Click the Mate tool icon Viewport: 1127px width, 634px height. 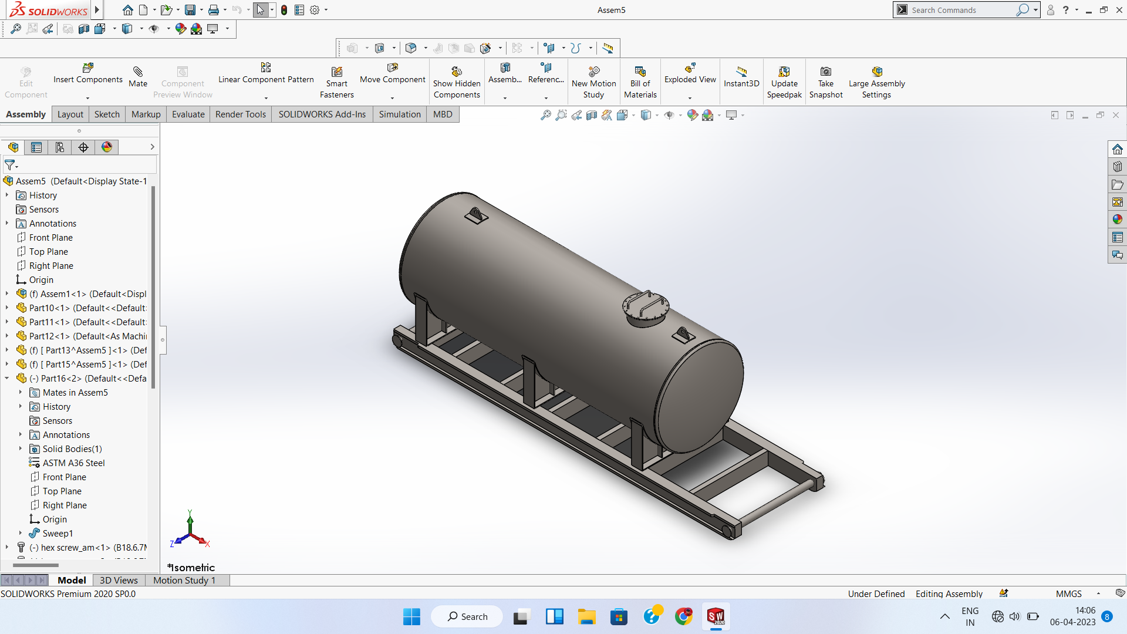(138, 72)
